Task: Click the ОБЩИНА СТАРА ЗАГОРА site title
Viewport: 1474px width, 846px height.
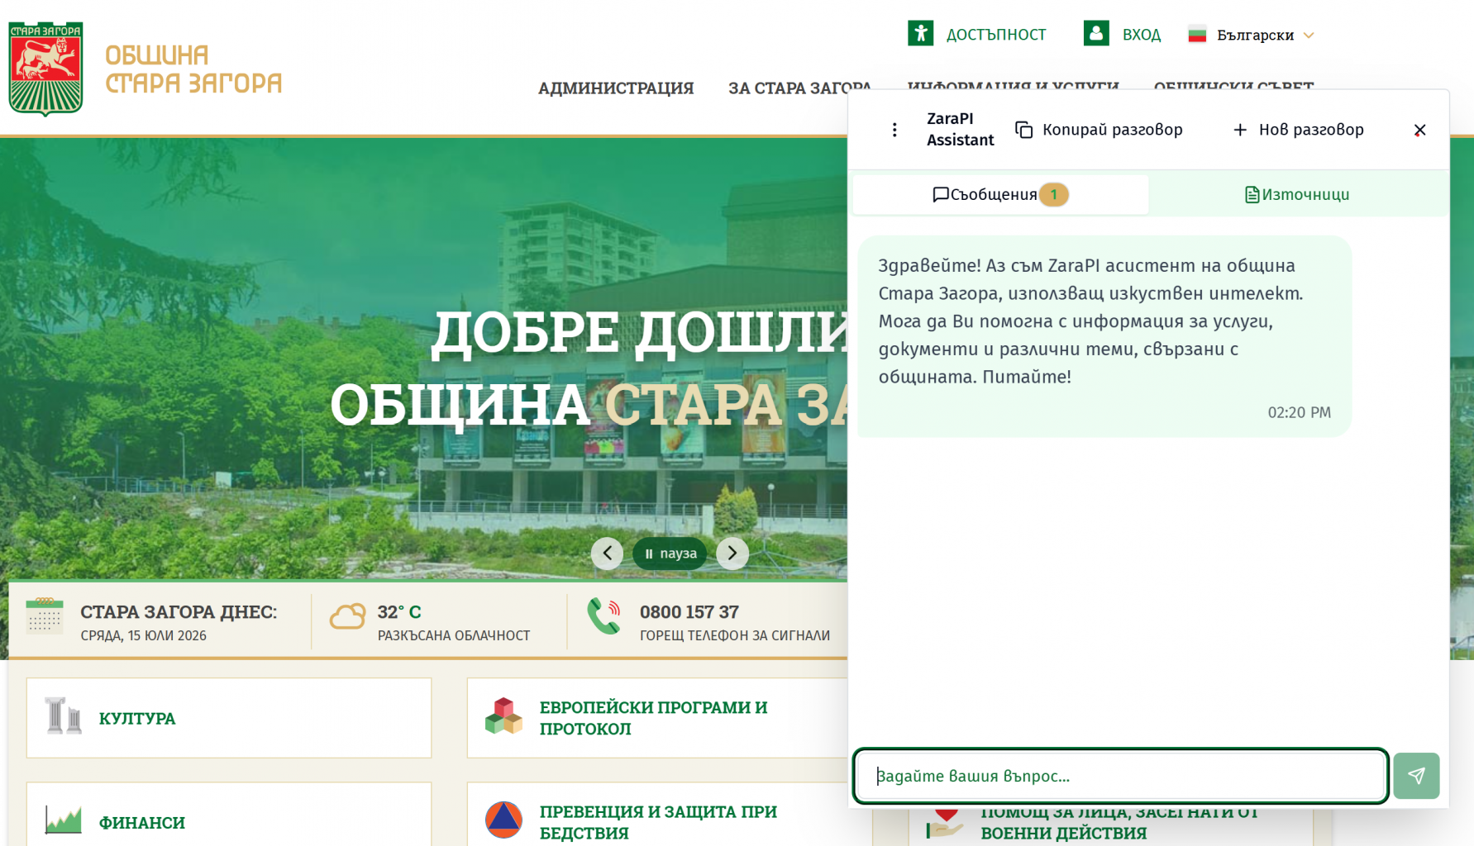Action: pyautogui.click(x=193, y=69)
